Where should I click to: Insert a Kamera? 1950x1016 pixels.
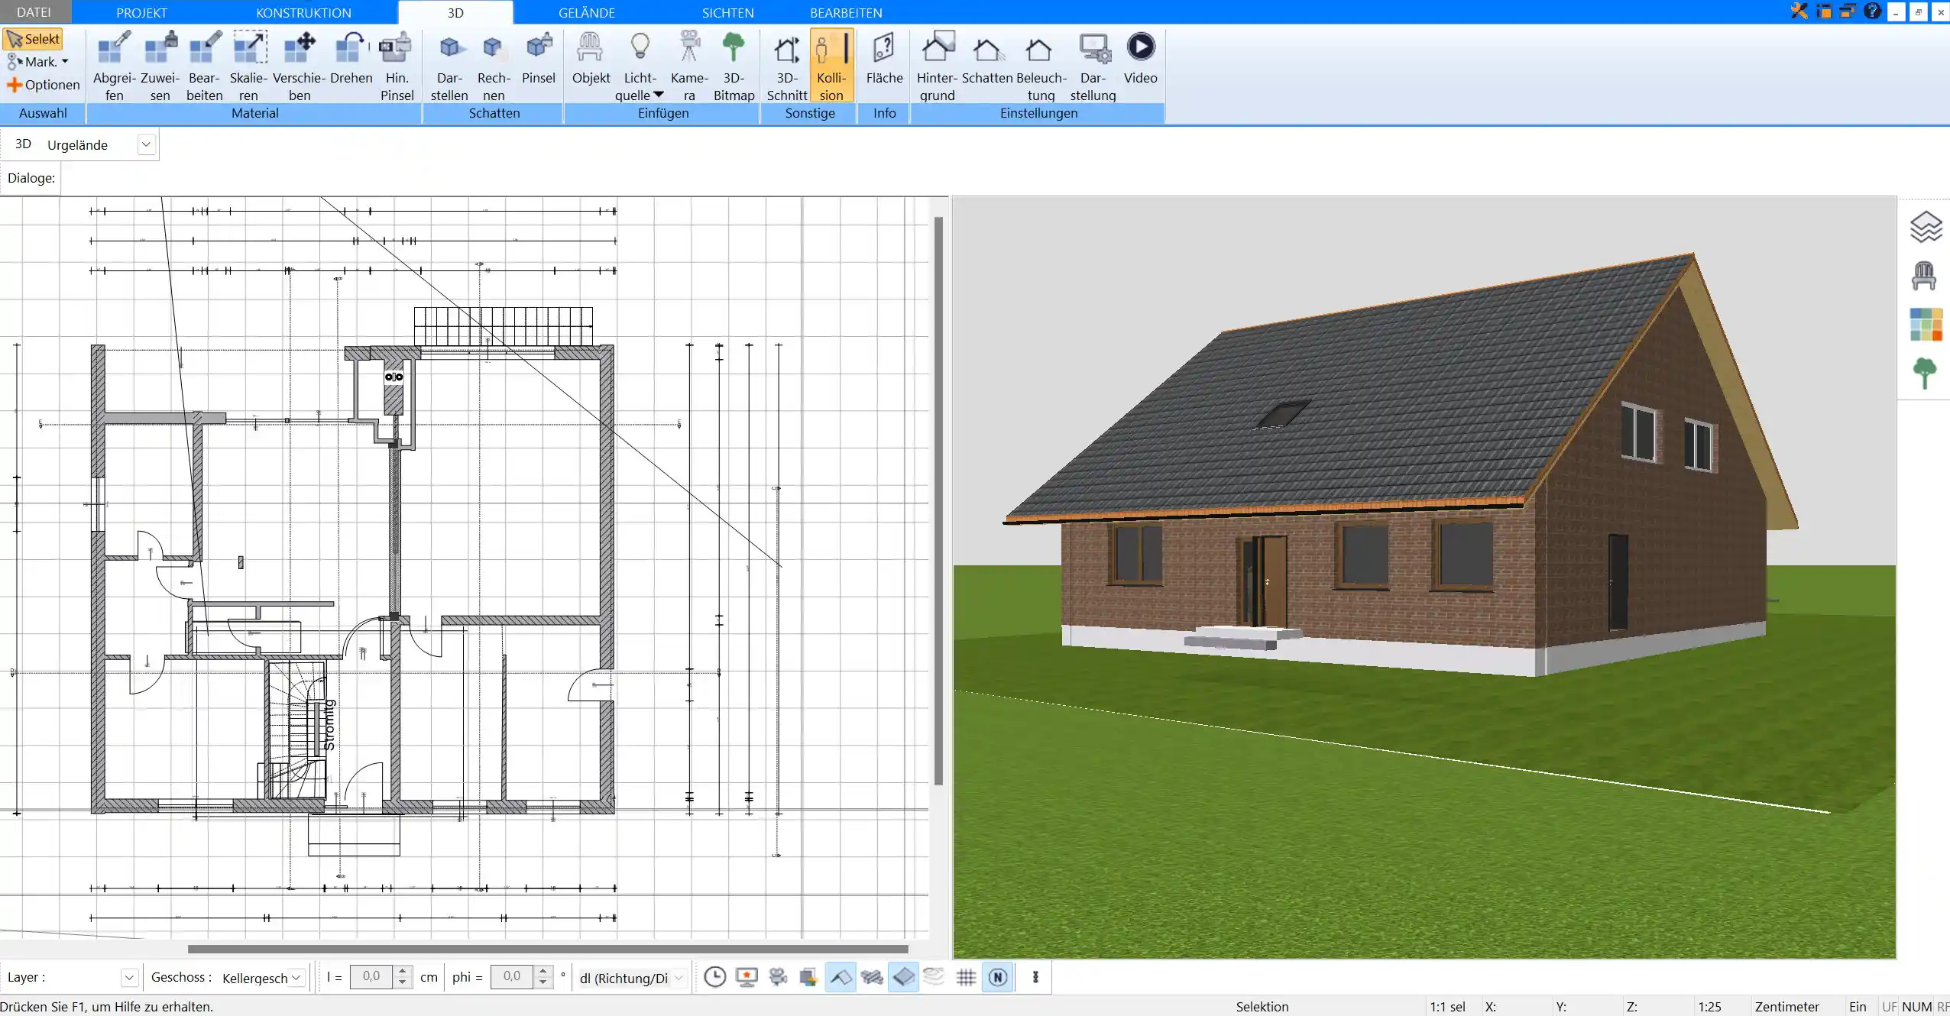689,66
